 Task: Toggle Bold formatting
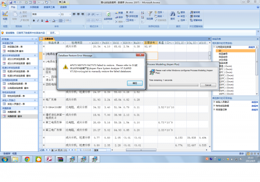[34, 20]
